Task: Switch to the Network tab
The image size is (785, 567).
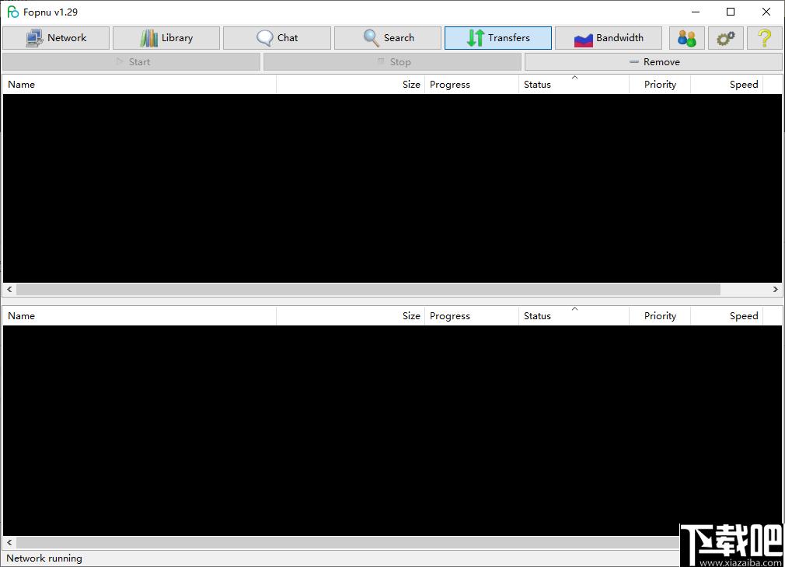Action: pyautogui.click(x=56, y=38)
